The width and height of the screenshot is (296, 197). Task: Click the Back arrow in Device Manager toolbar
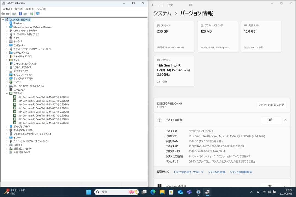click(3, 14)
